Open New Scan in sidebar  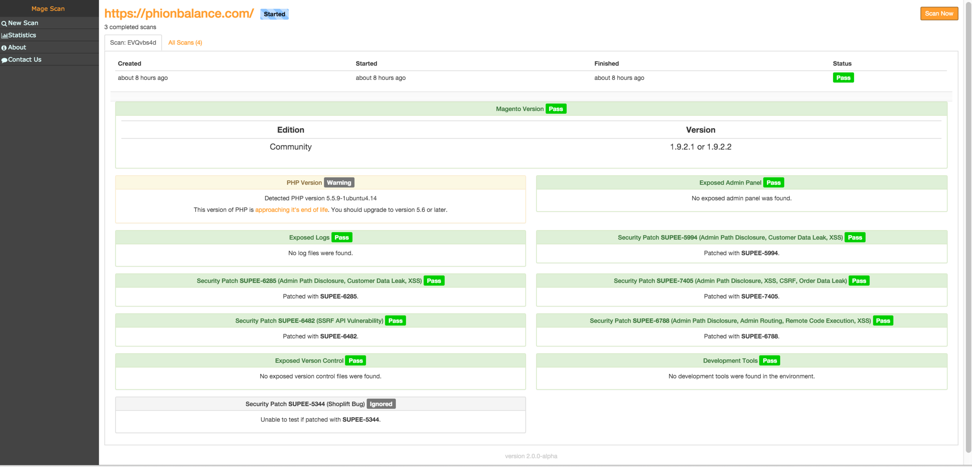coord(49,23)
